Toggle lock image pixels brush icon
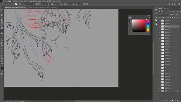181x102 pixels. 166,17
